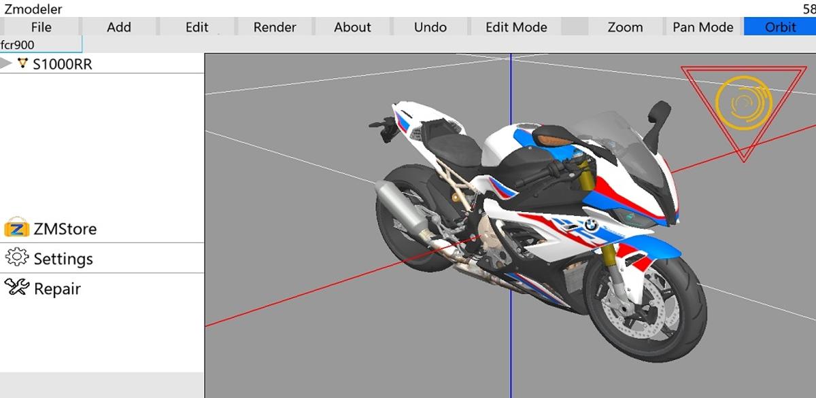Click the Settings gear icon
The height and width of the screenshot is (398, 816).
[16, 257]
